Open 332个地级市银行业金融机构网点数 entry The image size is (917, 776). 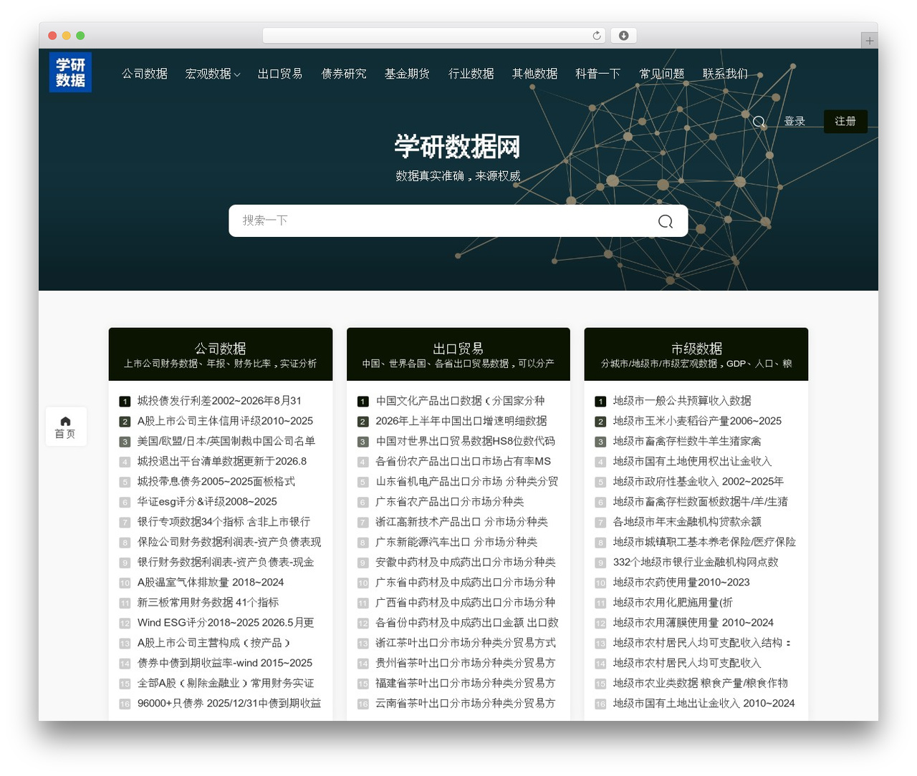click(696, 562)
